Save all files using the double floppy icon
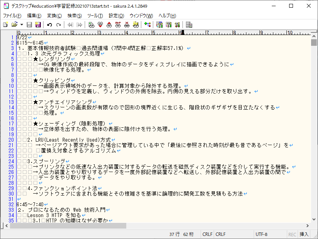The image size is (318, 239). click(38, 24)
